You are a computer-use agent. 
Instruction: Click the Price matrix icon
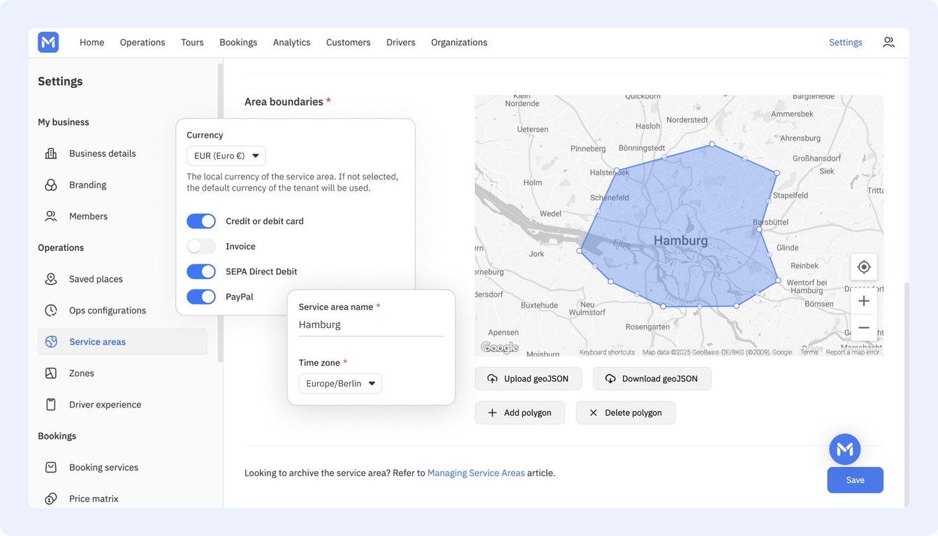(x=51, y=499)
